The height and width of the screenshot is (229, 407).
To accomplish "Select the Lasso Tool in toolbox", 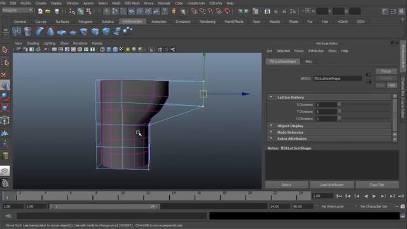I will click(5, 62).
